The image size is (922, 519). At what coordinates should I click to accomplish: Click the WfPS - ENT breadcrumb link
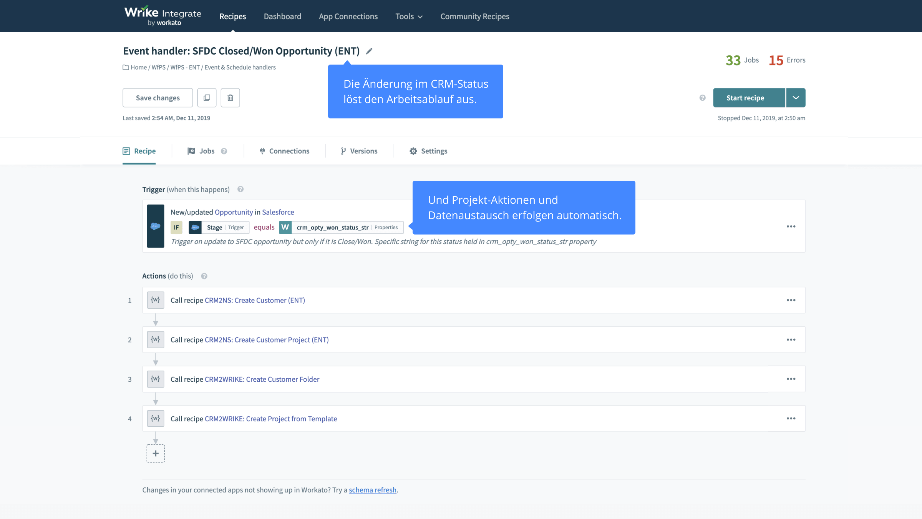click(185, 67)
